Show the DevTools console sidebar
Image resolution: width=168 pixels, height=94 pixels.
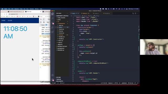[41, 22]
